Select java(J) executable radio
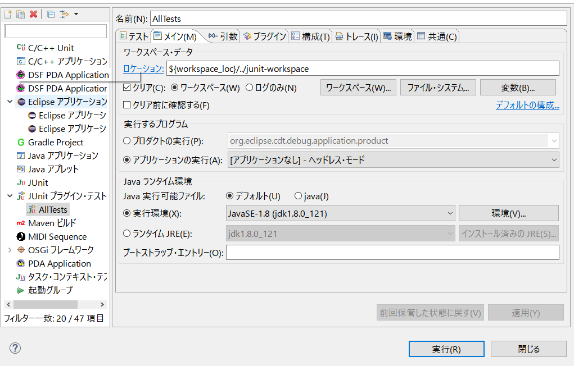This screenshot has width=574, height=366. point(298,196)
